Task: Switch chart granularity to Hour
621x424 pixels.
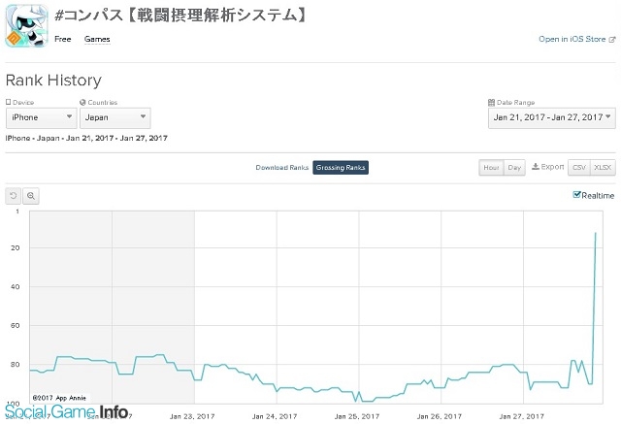Action: click(x=491, y=168)
